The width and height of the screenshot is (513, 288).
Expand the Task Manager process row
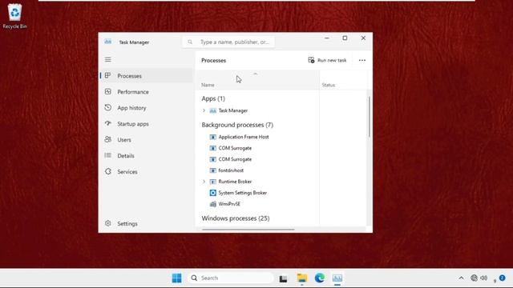click(x=204, y=110)
